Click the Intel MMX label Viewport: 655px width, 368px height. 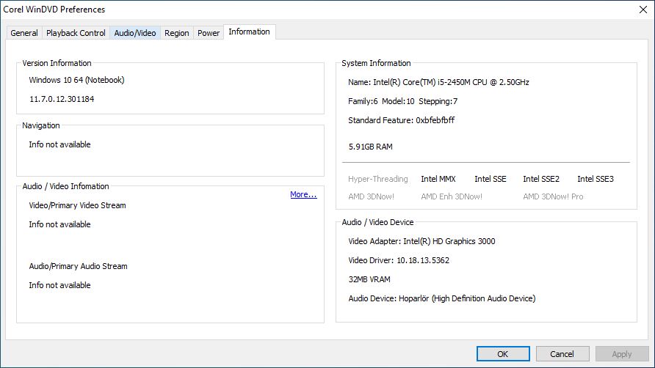(438, 179)
